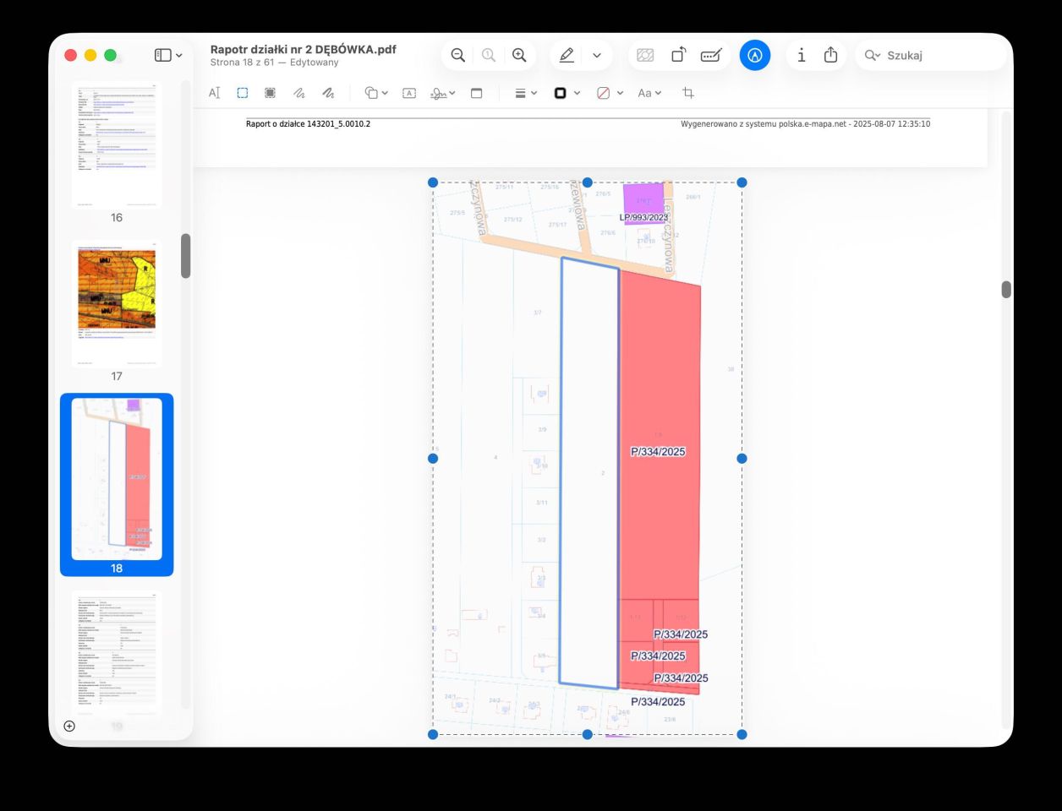Zoom in on the PDF page
This screenshot has width=1062, height=811.
point(519,55)
